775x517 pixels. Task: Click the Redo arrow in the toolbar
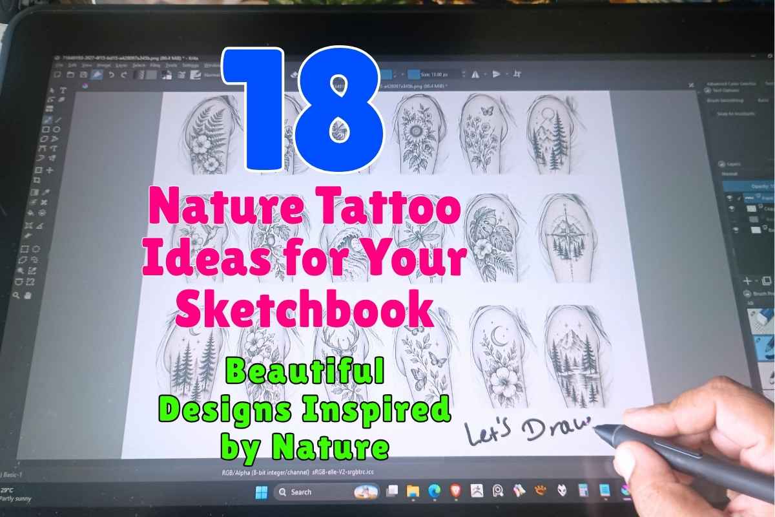click(x=124, y=74)
